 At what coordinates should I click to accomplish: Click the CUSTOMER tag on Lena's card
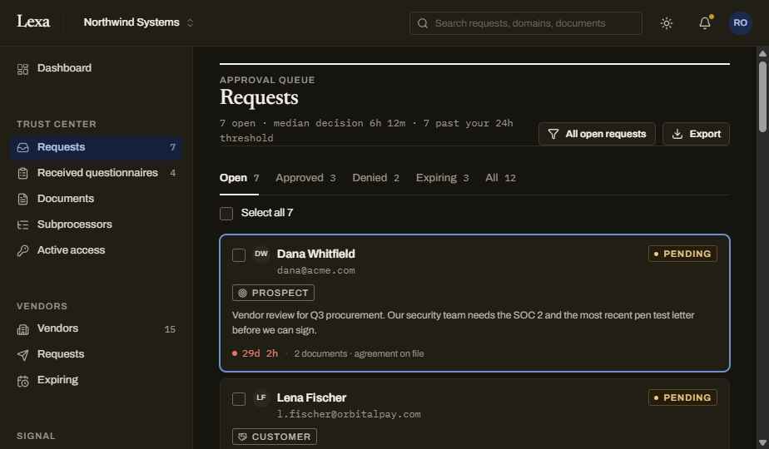[x=275, y=437]
